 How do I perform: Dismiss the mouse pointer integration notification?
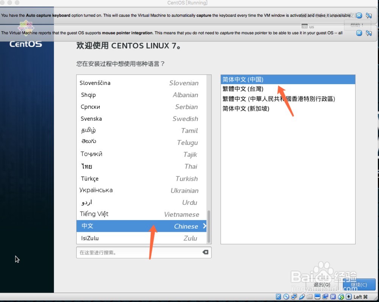pos(359,33)
